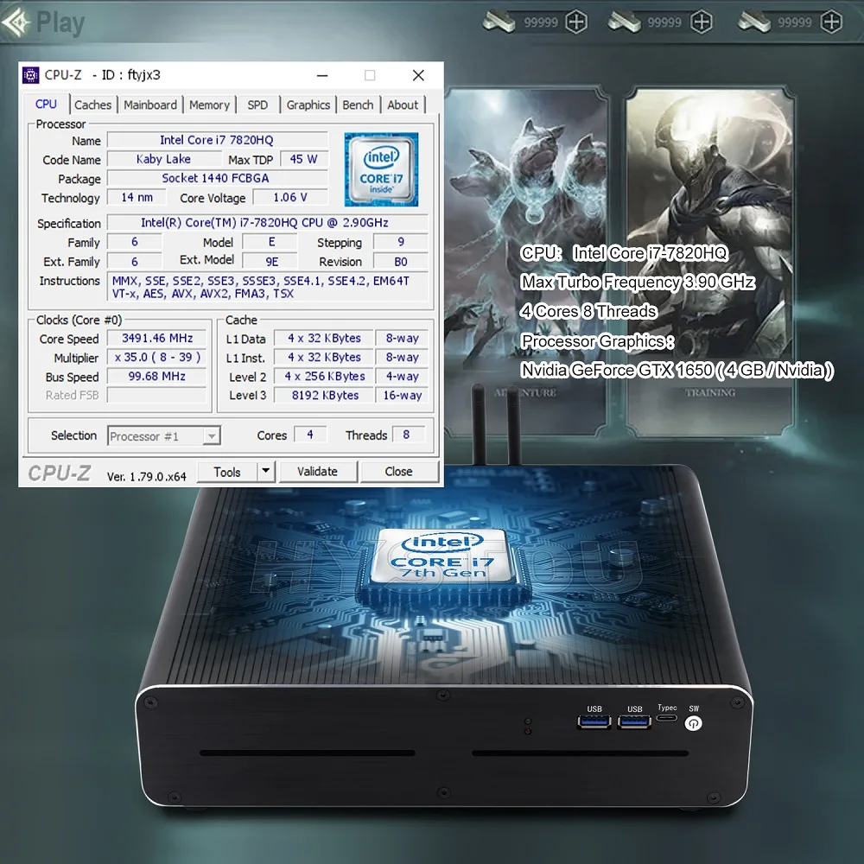The image size is (864, 864).
Task: Go to the SPD tab
Action: click(x=257, y=105)
